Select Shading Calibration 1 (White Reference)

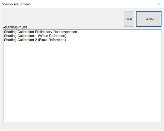click(x=35, y=36)
